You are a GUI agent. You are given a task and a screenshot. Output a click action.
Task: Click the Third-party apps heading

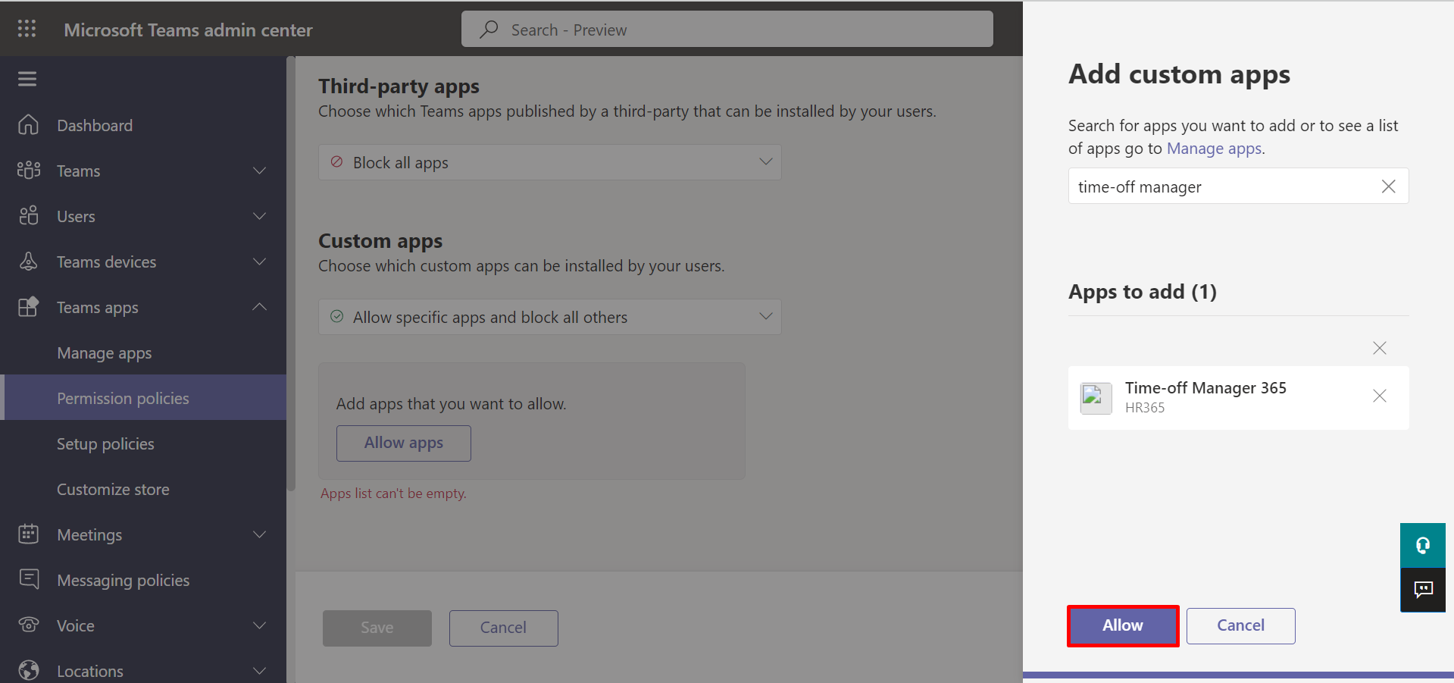click(399, 86)
